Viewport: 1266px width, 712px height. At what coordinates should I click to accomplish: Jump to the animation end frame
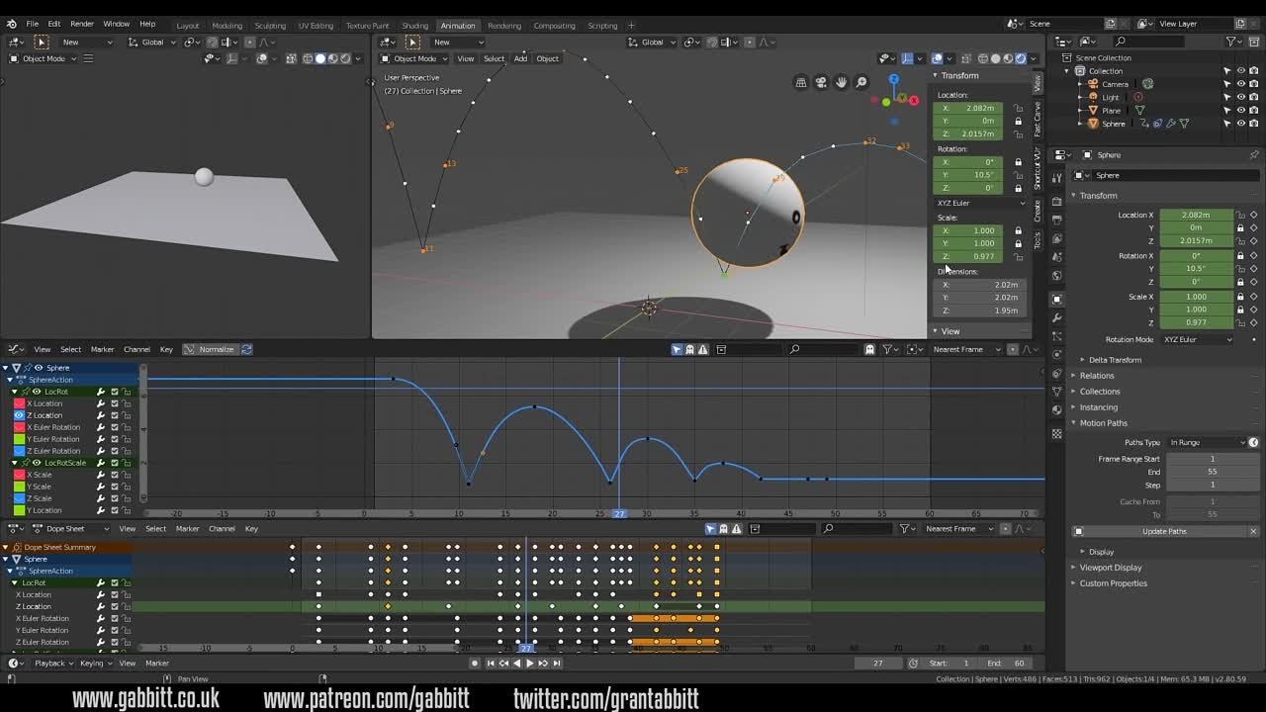pyautogui.click(x=557, y=664)
